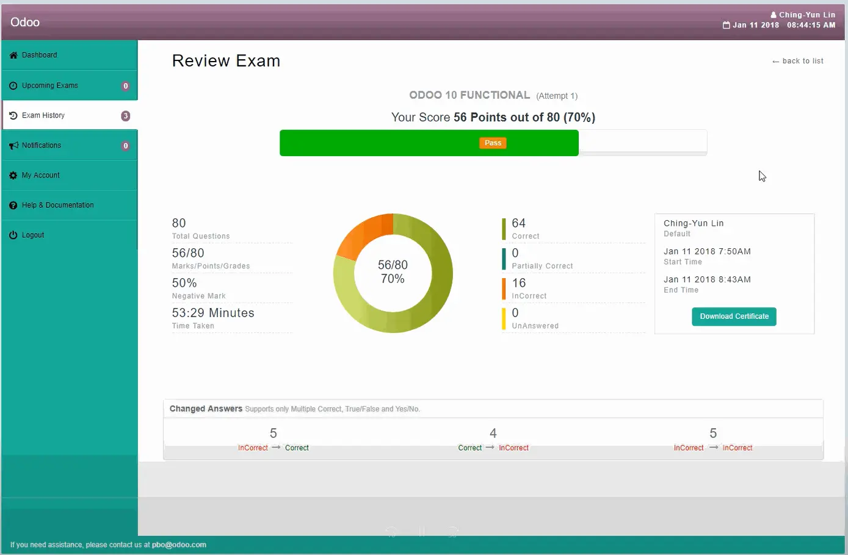Click the Dashboard home icon

coord(13,55)
